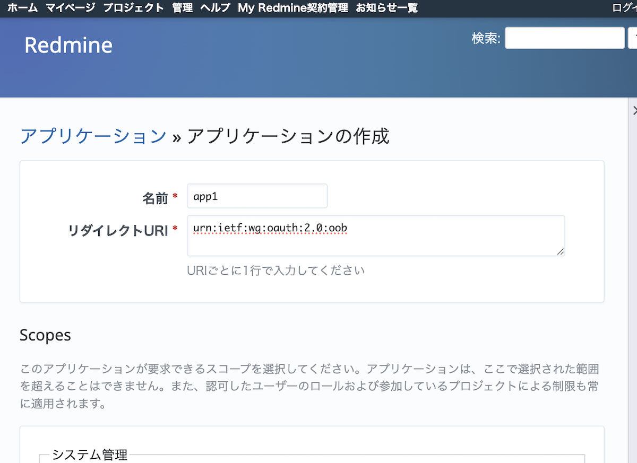Viewport: 637px width, 463px height.
Task: Click the Redmine header title
Action: point(68,46)
